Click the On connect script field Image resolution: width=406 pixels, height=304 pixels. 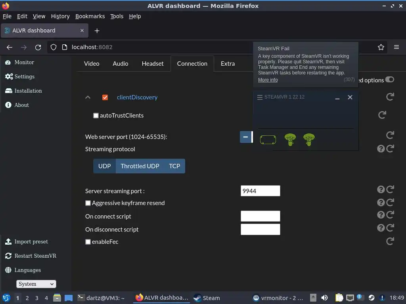(x=260, y=216)
